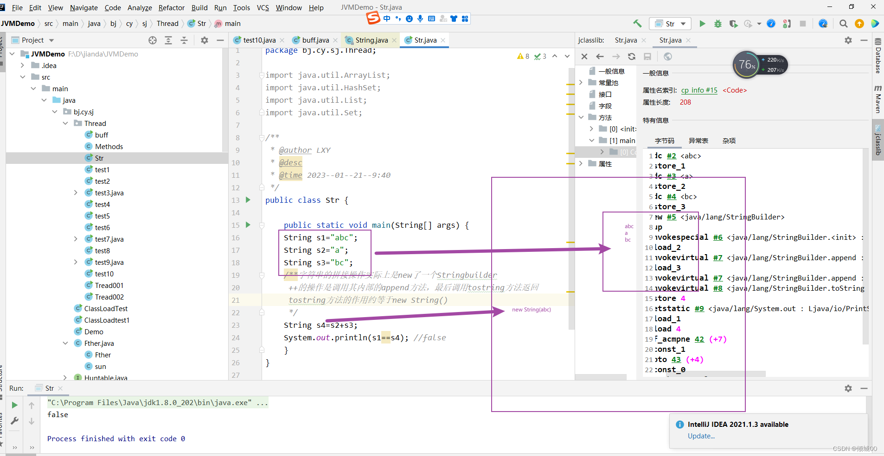This screenshot has height=456, width=884.
Task: Select Methods class in Project tree
Action: 109,147
